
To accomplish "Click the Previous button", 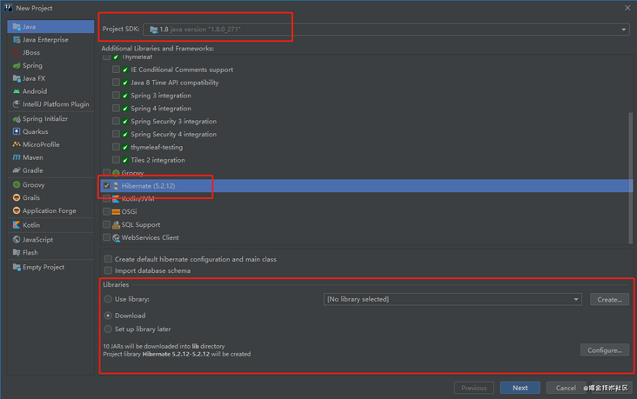I will click(x=473, y=388).
